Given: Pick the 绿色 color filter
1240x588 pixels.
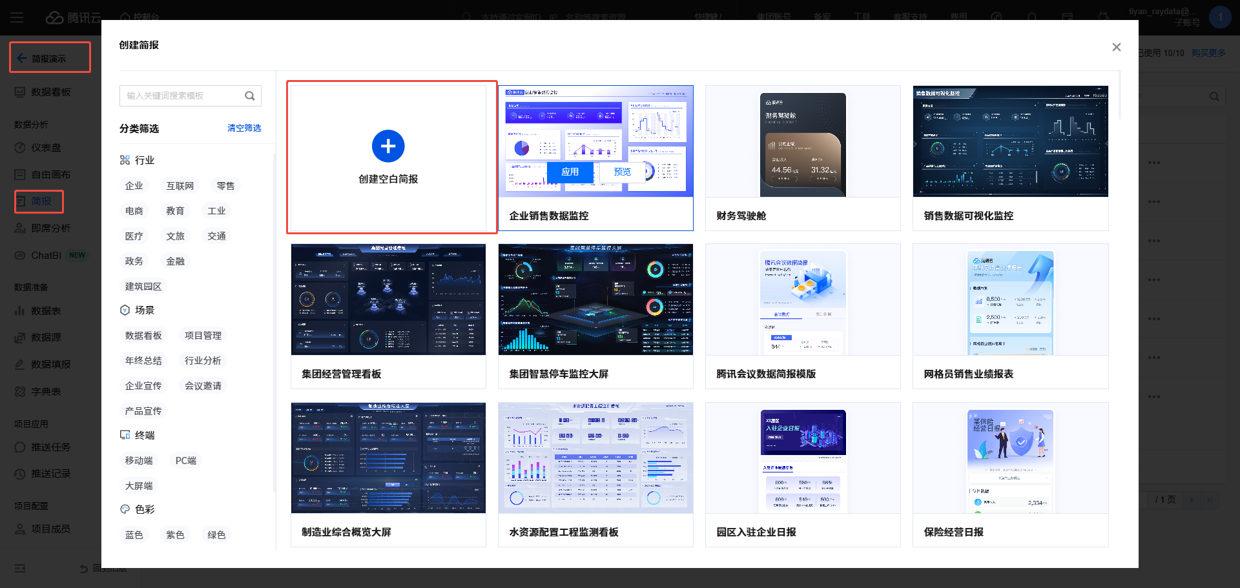Looking at the screenshot, I should point(216,535).
